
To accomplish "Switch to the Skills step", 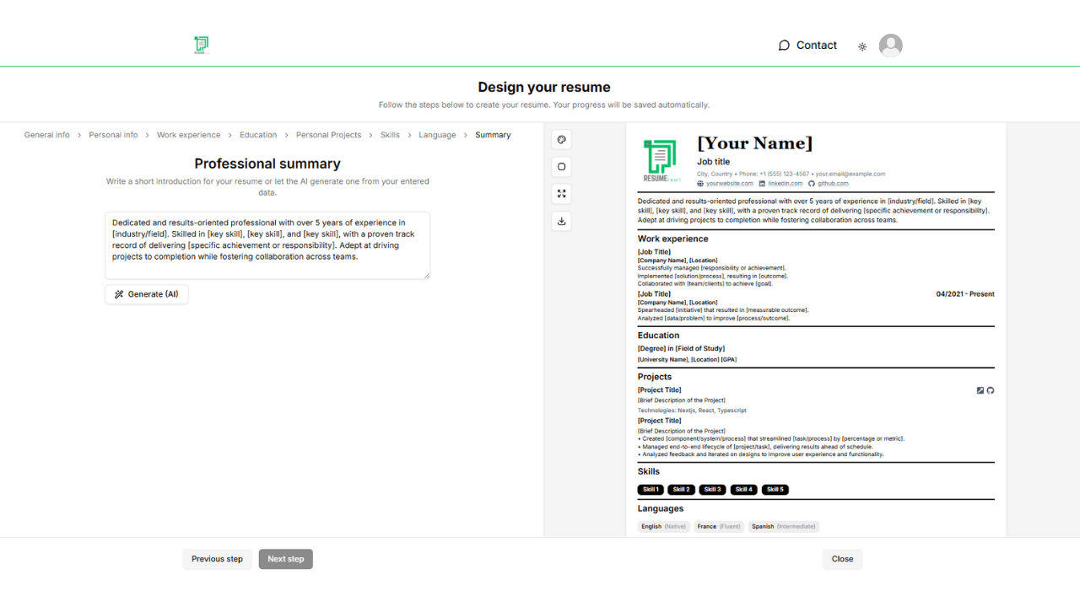I will (390, 135).
